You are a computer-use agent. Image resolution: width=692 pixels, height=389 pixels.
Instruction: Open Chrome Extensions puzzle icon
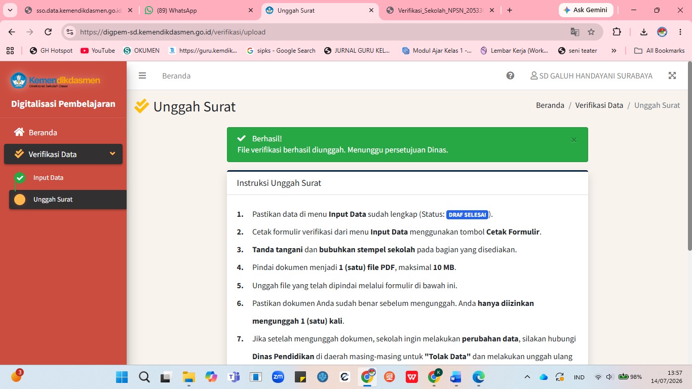pyautogui.click(x=617, y=32)
